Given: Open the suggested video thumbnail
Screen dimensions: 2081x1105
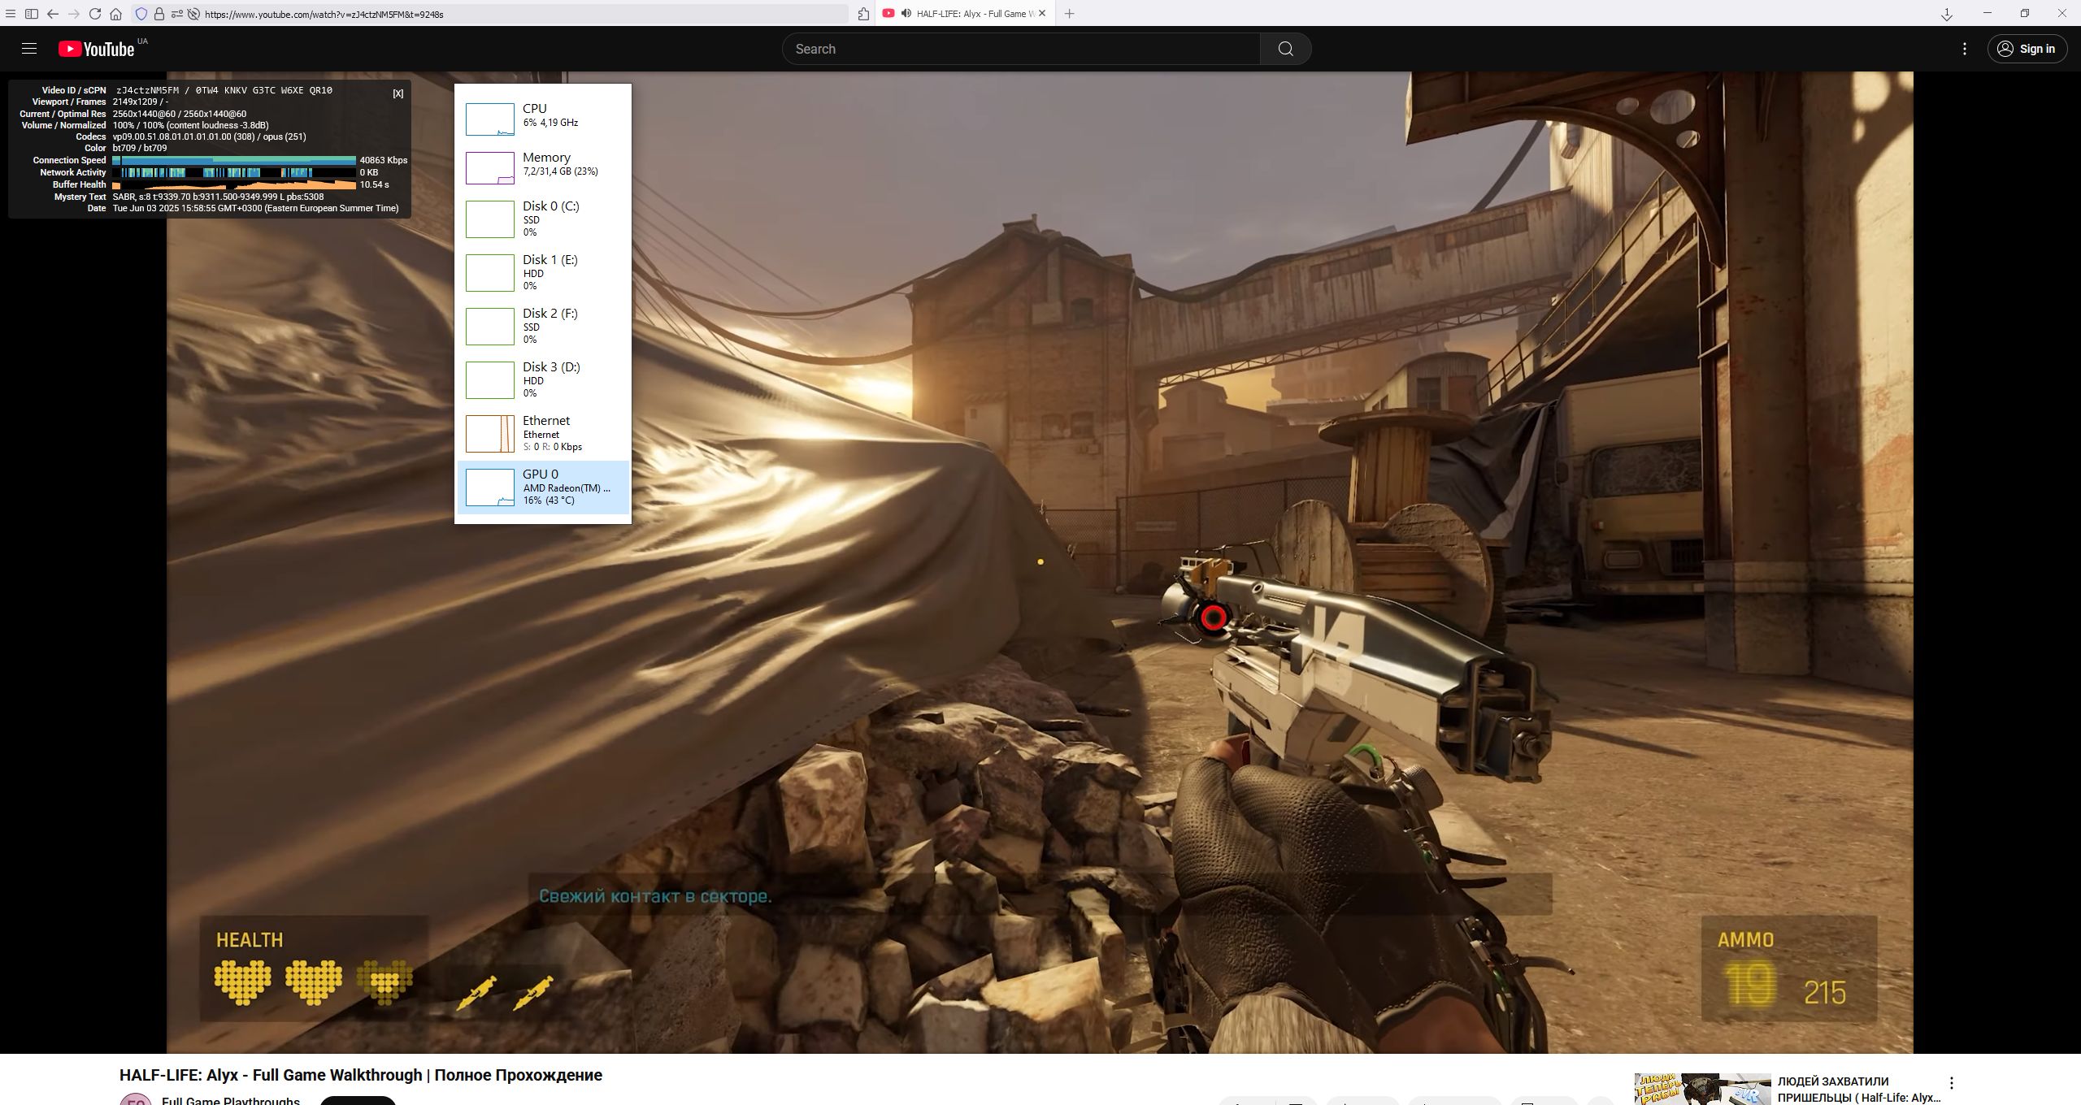Looking at the screenshot, I should [x=1702, y=1089].
